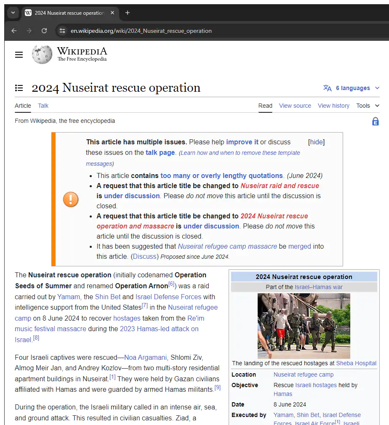Open Israel Defense Forces link in lead paragraph
The image size is (389, 425).
point(168,297)
